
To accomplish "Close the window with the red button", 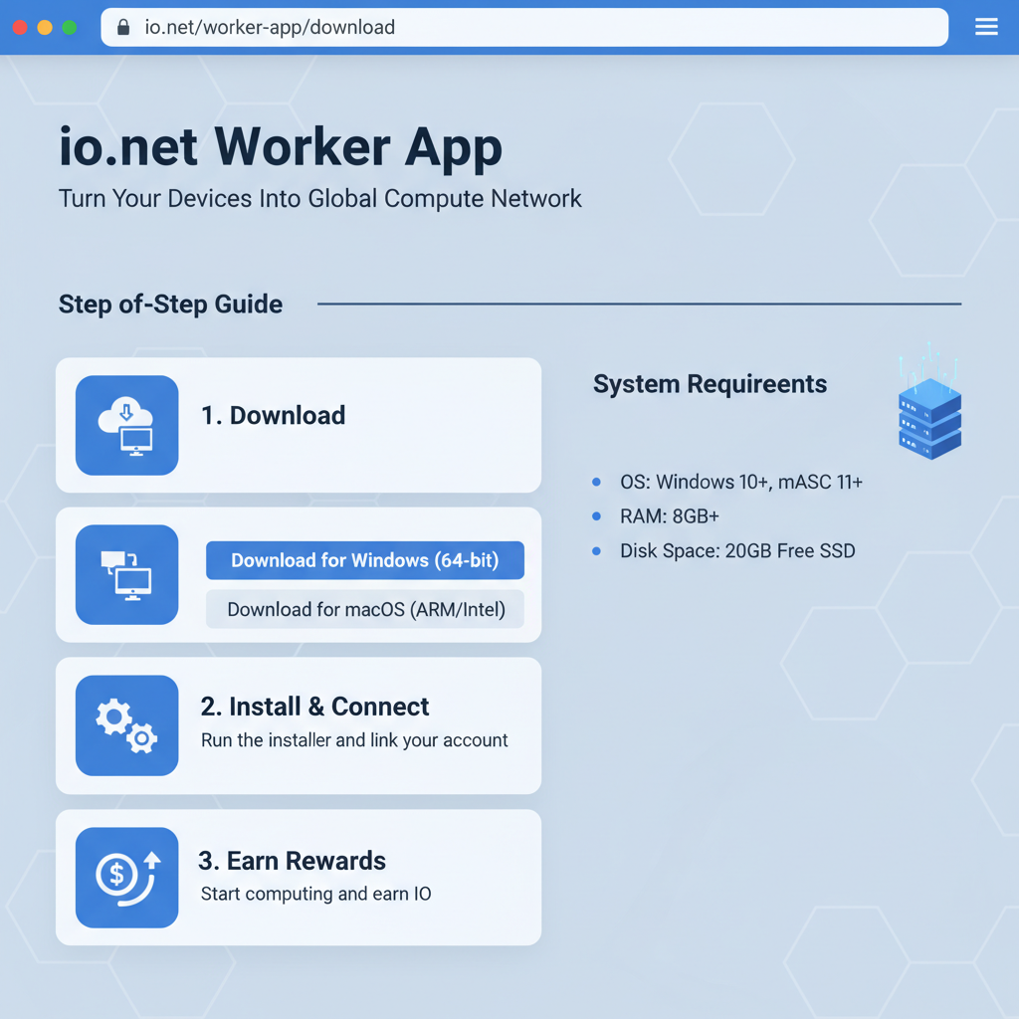I will (x=20, y=27).
